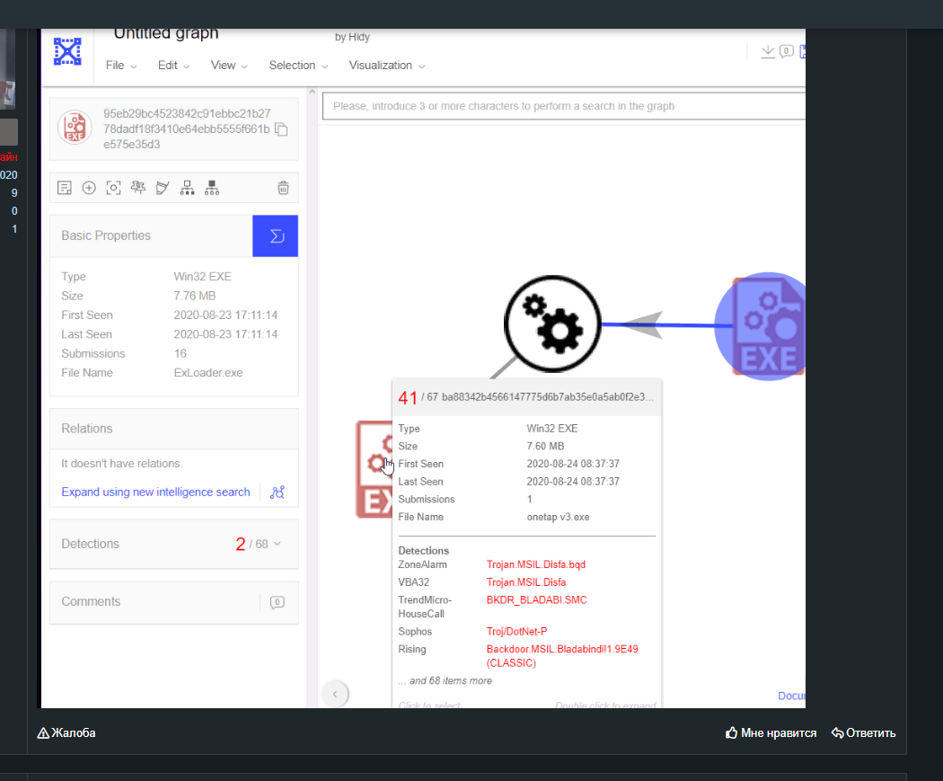Open node details note icon in toolbar
The width and height of the screenshot is (943, 781).
click(x=65, y=188)
